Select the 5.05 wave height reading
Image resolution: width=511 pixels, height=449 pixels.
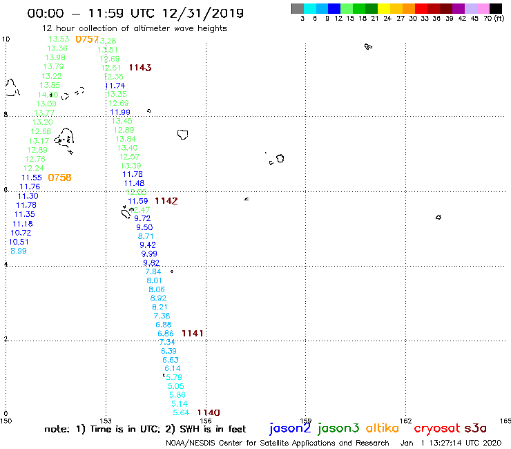176,386
